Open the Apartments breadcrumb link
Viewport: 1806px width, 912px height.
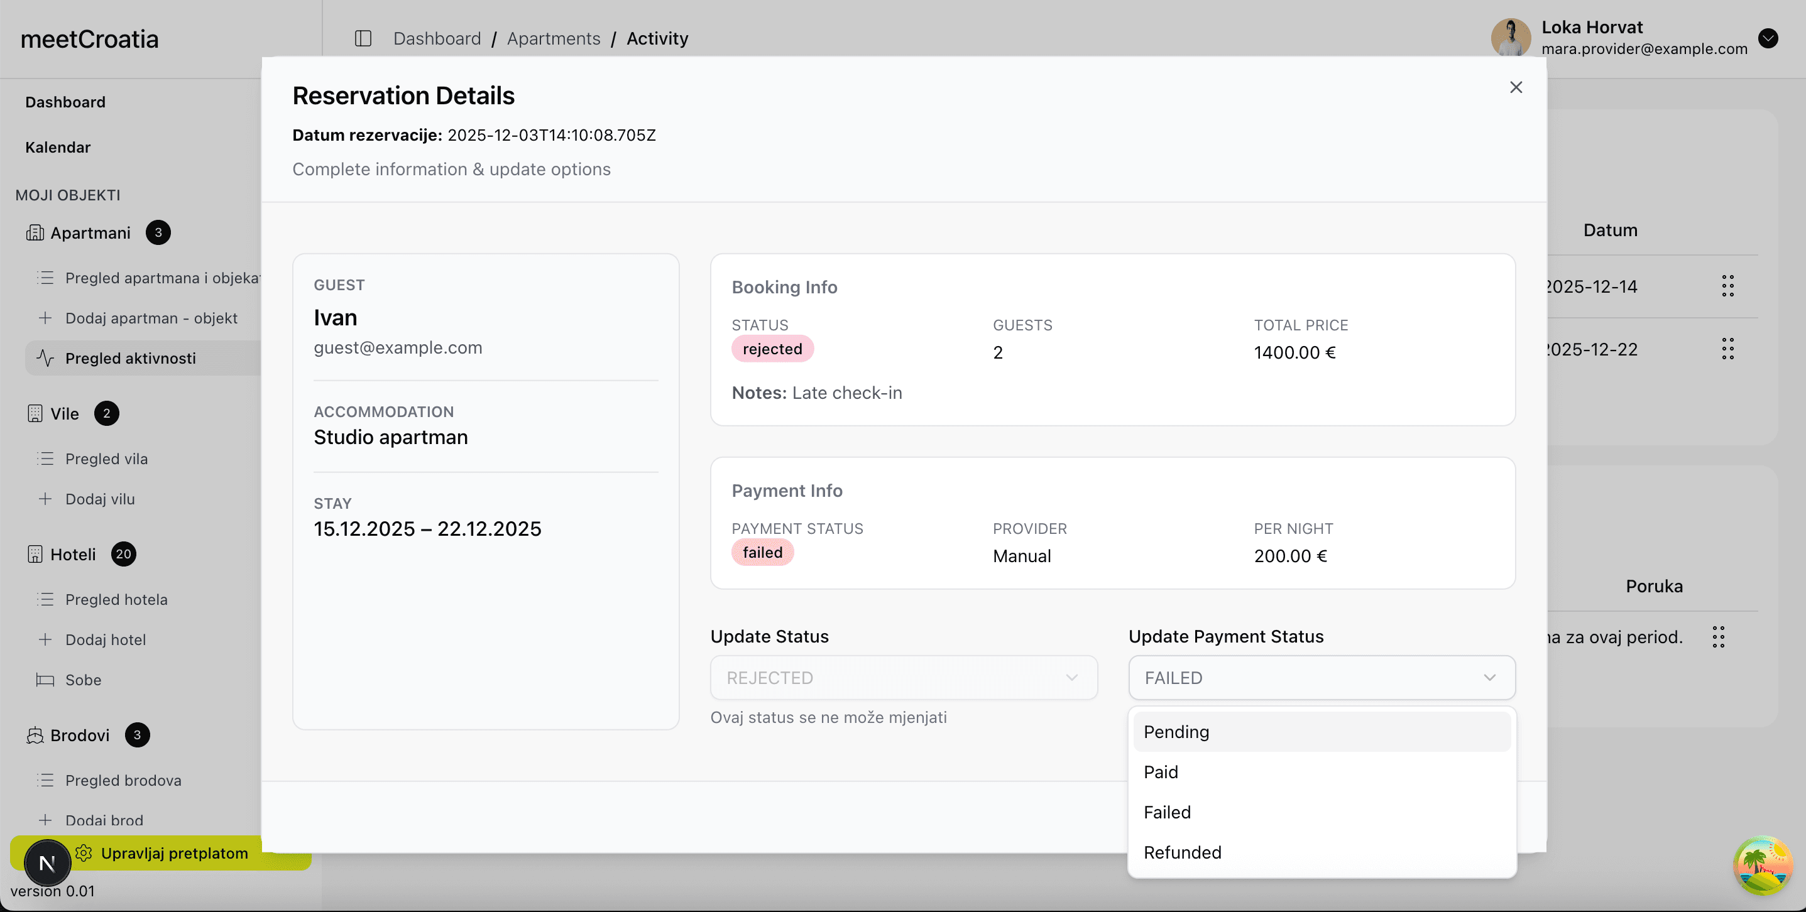click(553, 38)
